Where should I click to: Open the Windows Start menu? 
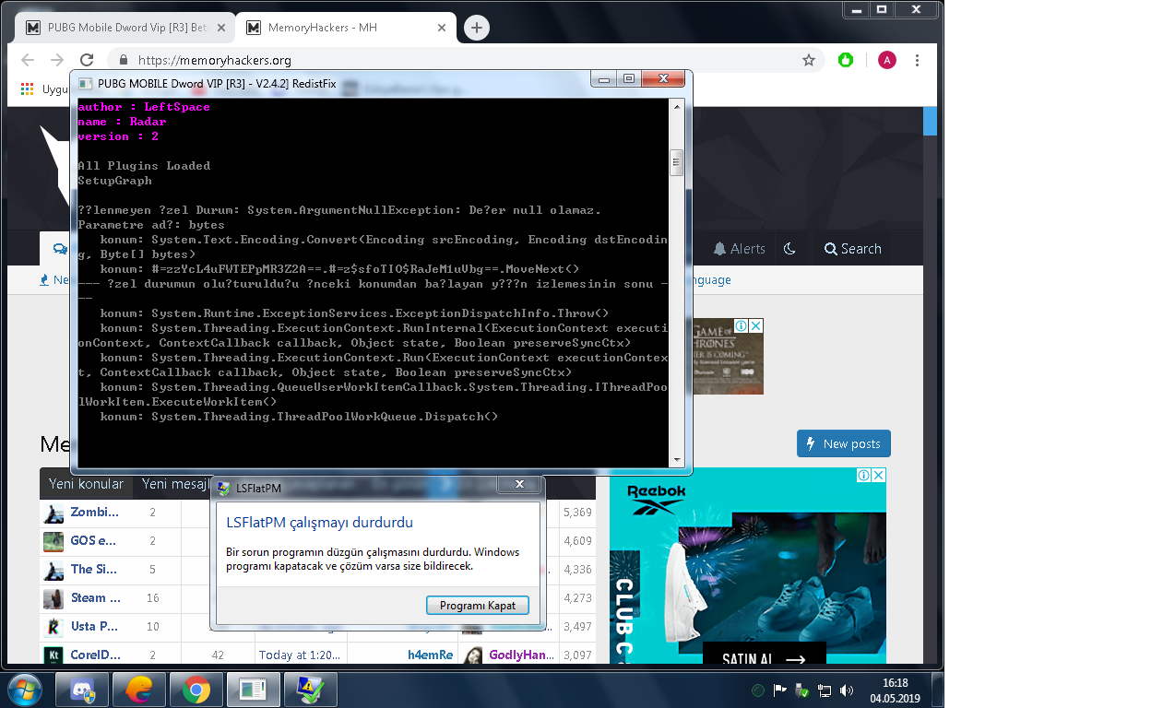[25, 690]
